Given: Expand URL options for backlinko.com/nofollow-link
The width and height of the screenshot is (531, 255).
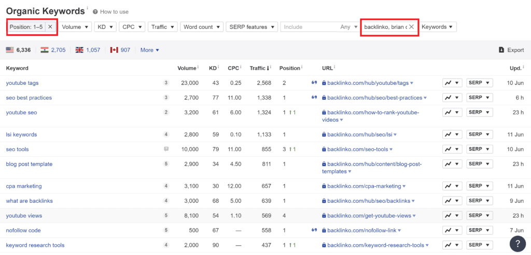Looking at the screenshot, I should coord(399,231).
